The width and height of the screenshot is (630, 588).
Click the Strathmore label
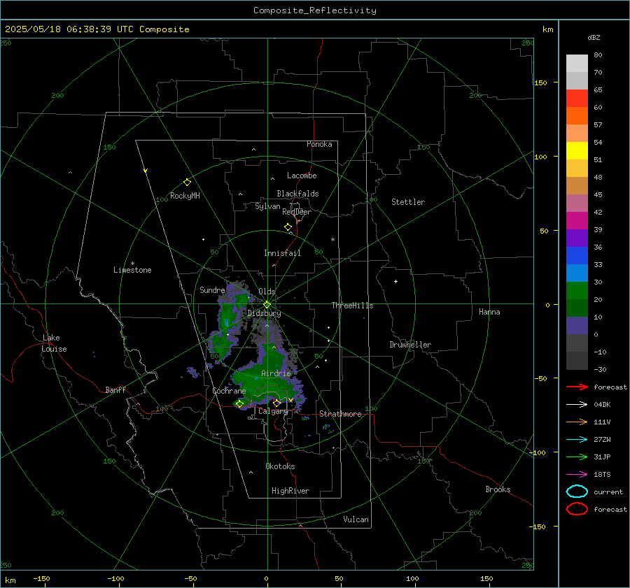[x=340, y=414]
